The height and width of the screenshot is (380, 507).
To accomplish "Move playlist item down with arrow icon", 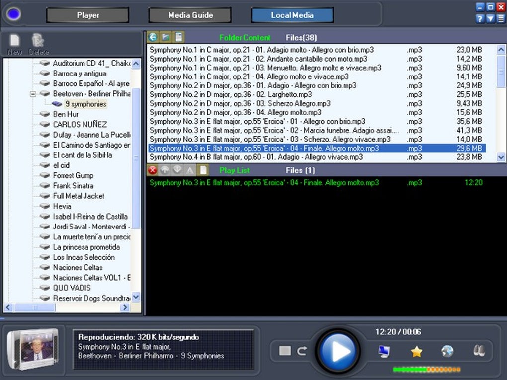I will click(177, 170).
